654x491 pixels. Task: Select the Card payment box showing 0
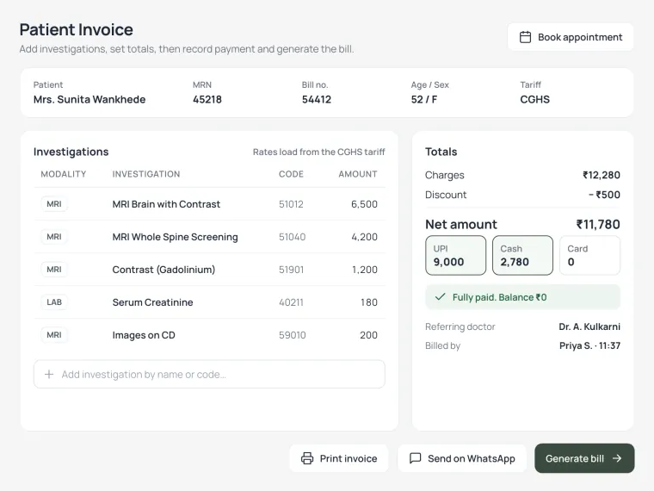point(589,255)
